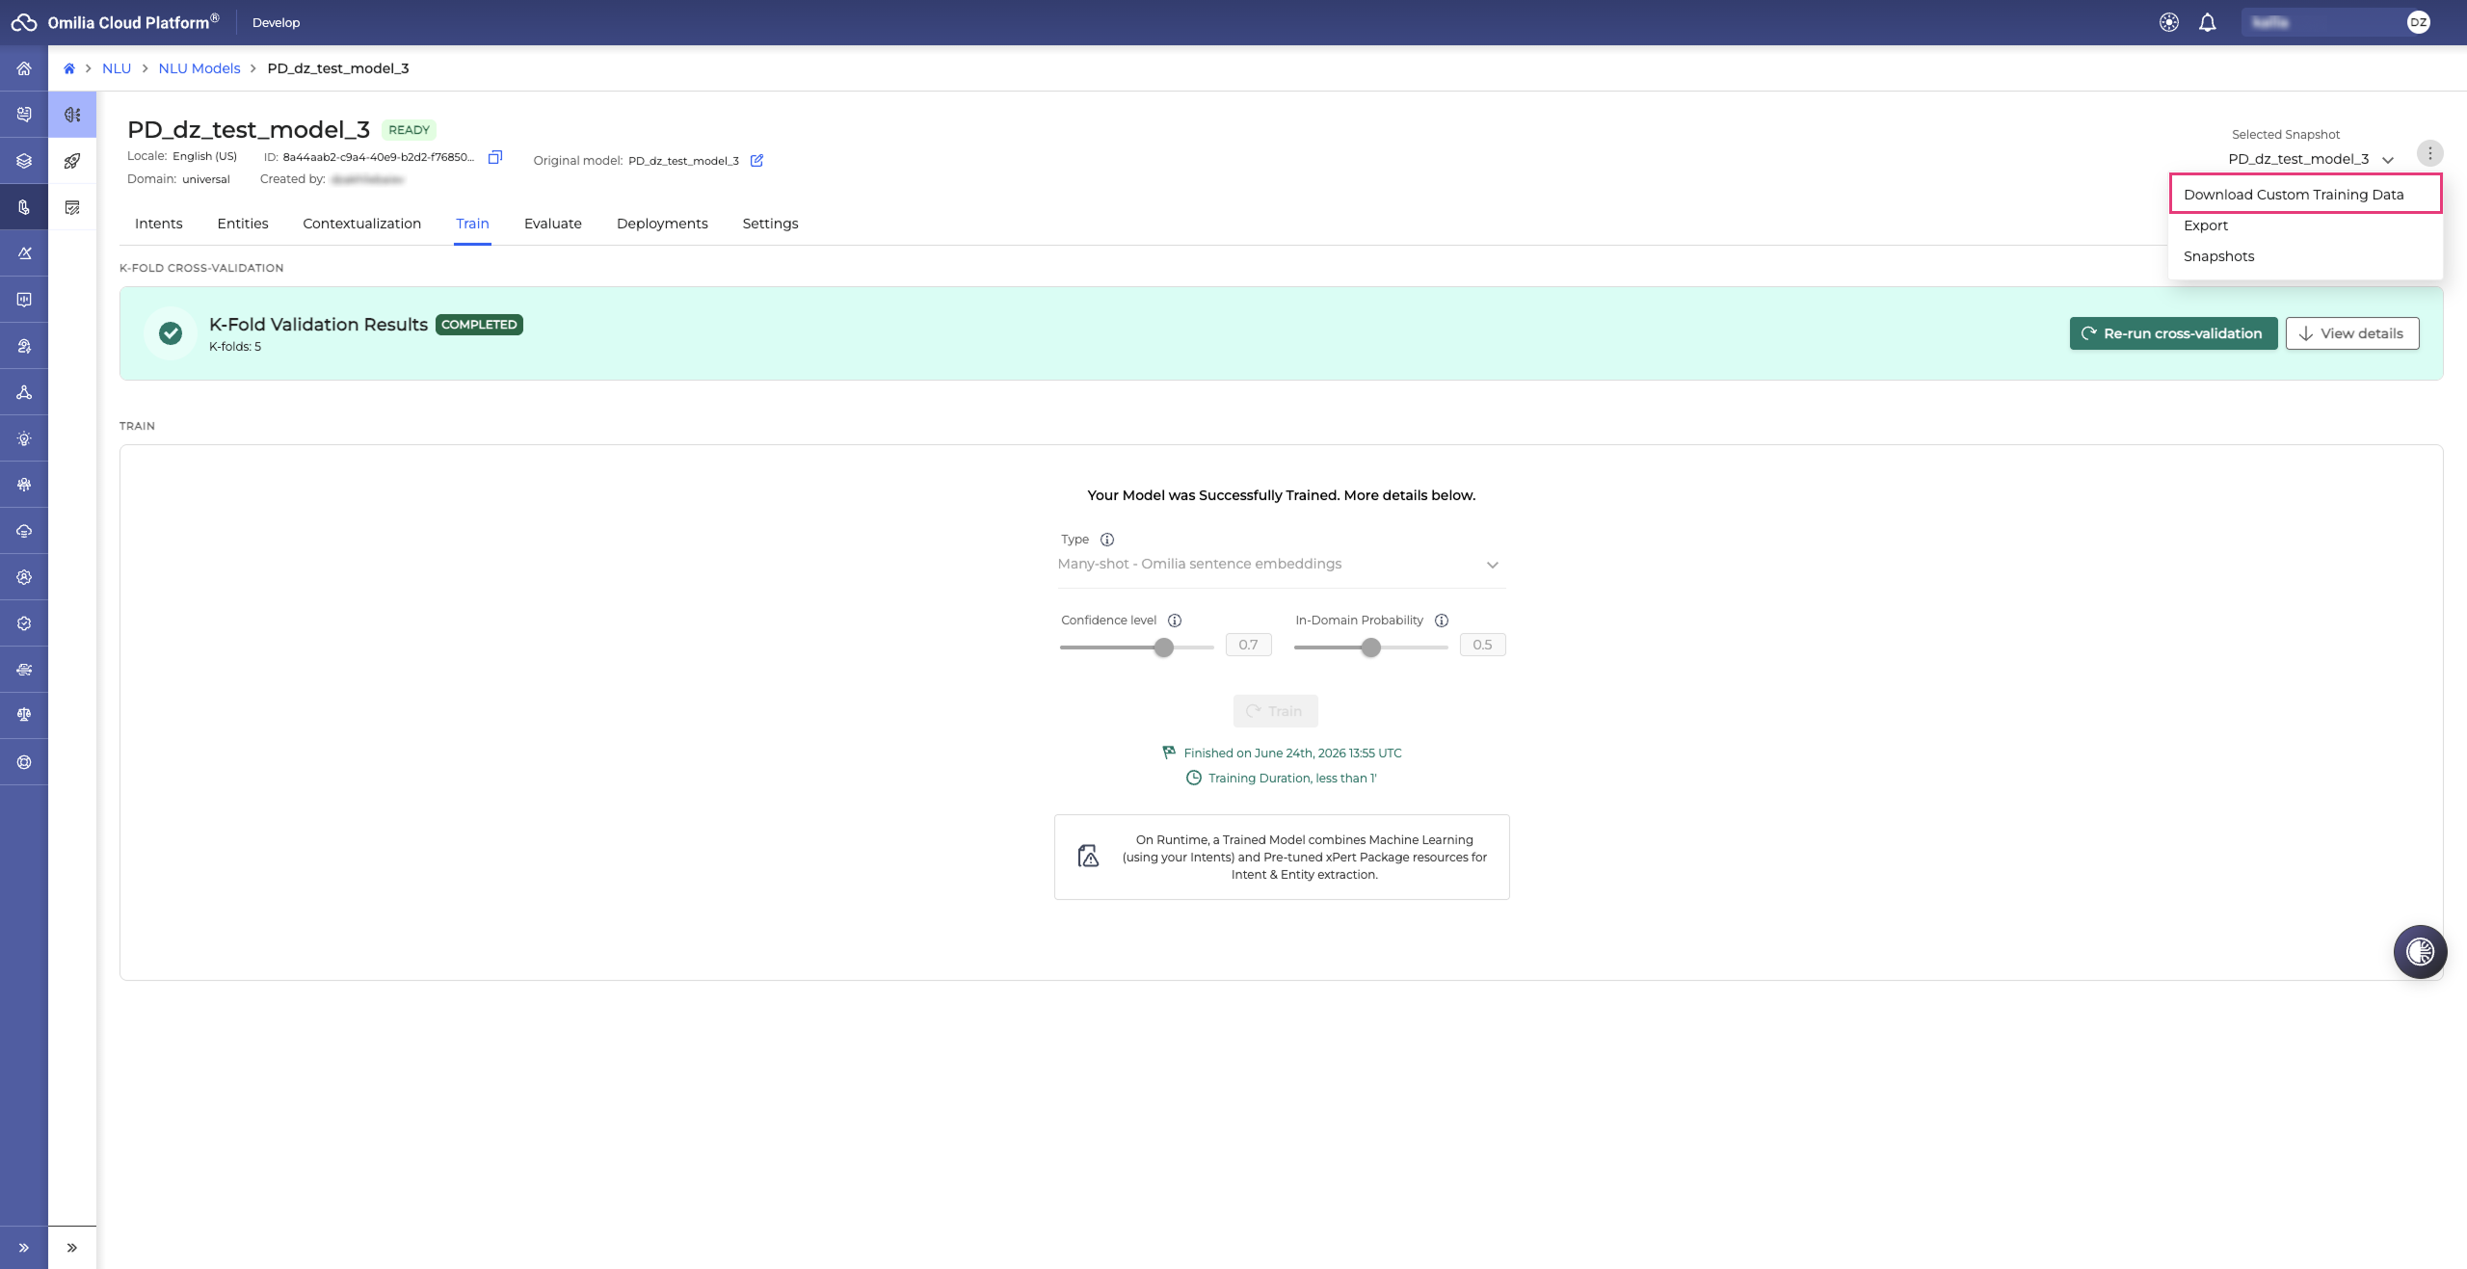The width and height of the screenshot is (2467, 1269).
Task: Click the breadcrumb home icon
Action: click(x=69, y=68)
